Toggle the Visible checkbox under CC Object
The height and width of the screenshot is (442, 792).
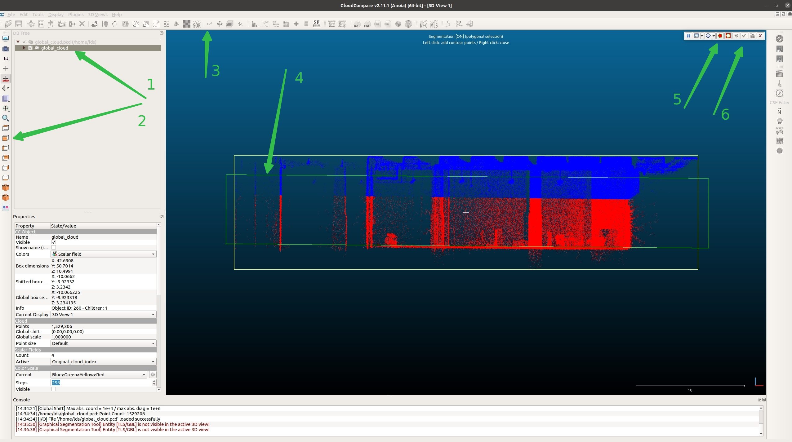coord(54,242)
